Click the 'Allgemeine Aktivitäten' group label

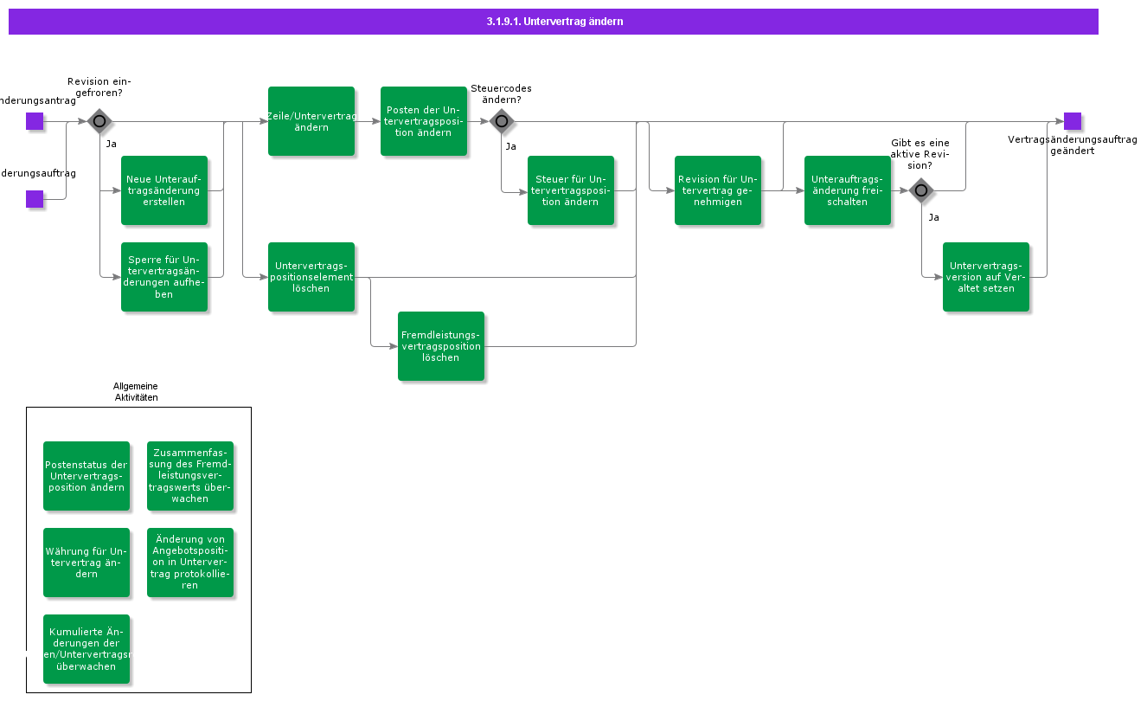tap(136, 392)
